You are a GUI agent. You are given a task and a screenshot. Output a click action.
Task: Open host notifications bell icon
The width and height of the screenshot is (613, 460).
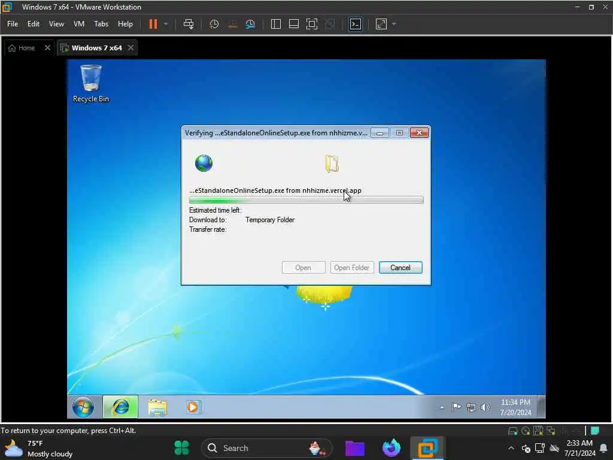pyautogui.click(x=604, y=448)
